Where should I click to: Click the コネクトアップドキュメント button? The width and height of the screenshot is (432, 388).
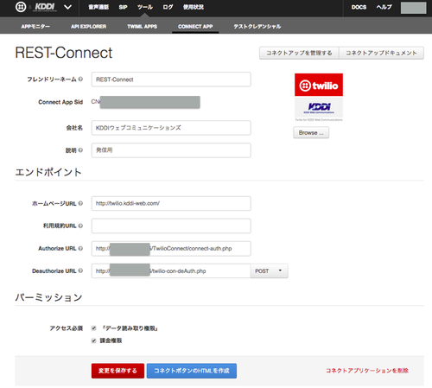click(x=381, y=53)
